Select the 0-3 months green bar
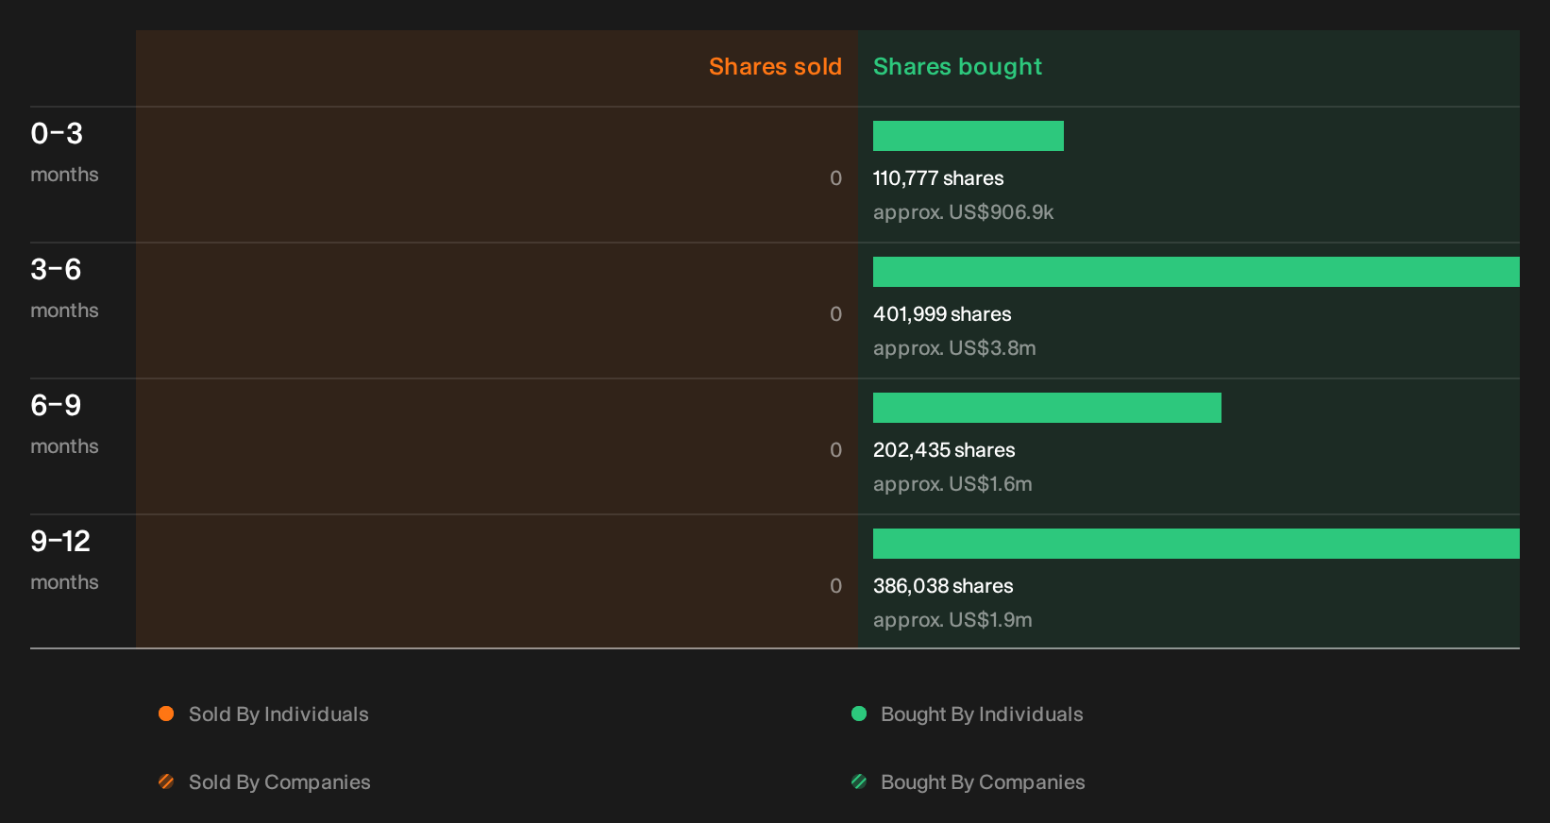 point(969,136)
